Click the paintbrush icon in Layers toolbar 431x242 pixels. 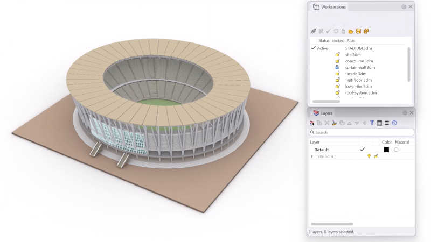click(334, 123)
